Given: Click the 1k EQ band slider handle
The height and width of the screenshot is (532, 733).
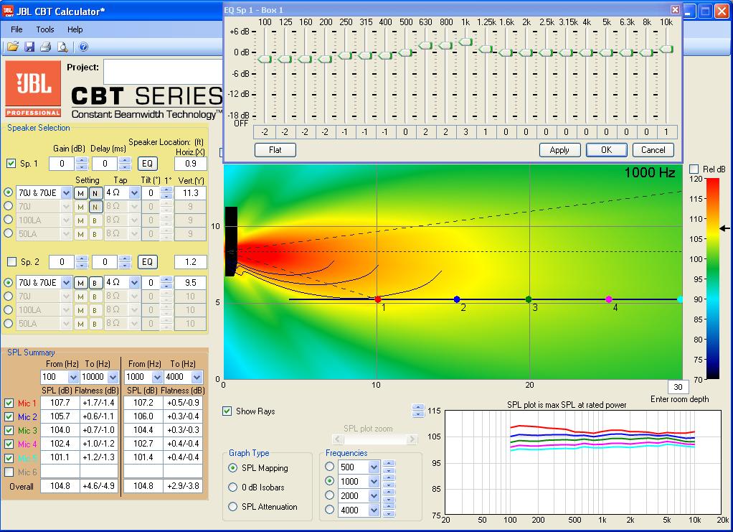Looking at the screenshot, I should tap(465, 42).
